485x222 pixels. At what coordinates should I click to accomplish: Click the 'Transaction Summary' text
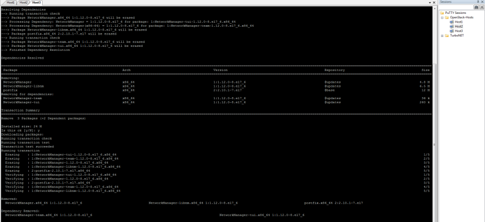(x=20, y=111)
